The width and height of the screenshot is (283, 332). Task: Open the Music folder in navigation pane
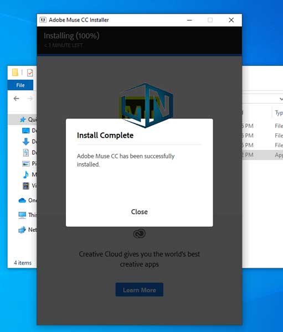[29, 174]
